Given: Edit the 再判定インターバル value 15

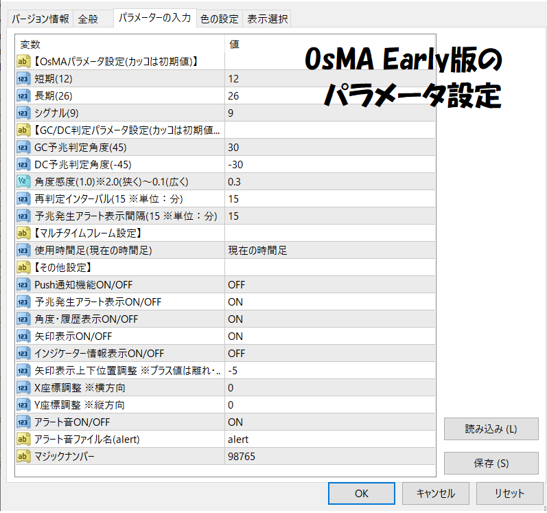Looking at the screenshot, I should pyautogui.click(x=330, y=199).
